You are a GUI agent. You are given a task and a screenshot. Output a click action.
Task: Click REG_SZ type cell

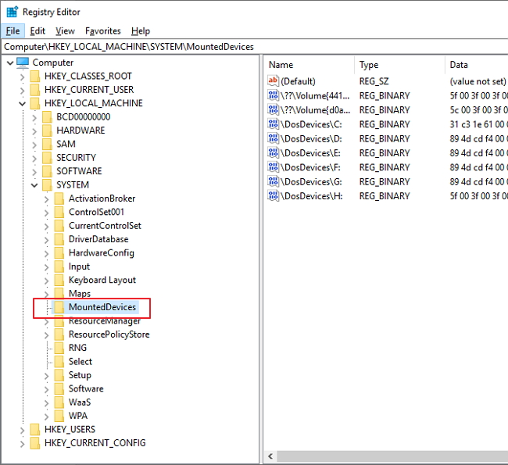click(x=374, y=81)
